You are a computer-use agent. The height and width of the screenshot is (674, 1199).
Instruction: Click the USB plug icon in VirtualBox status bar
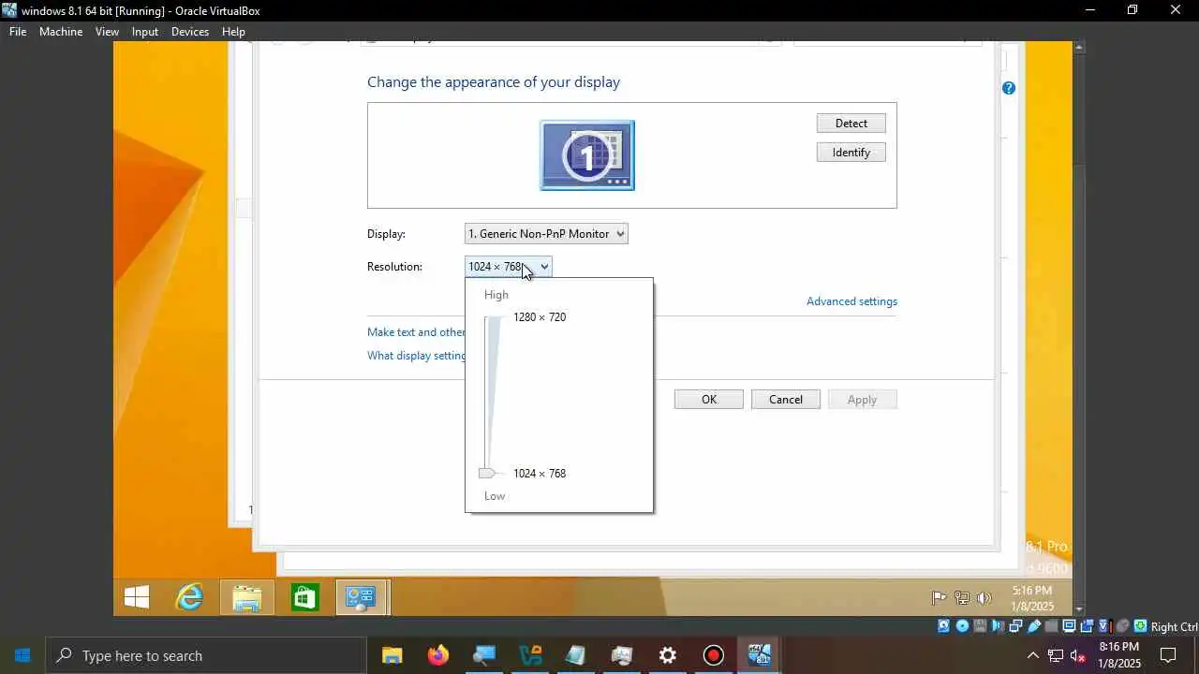(x=1034, y=626)
